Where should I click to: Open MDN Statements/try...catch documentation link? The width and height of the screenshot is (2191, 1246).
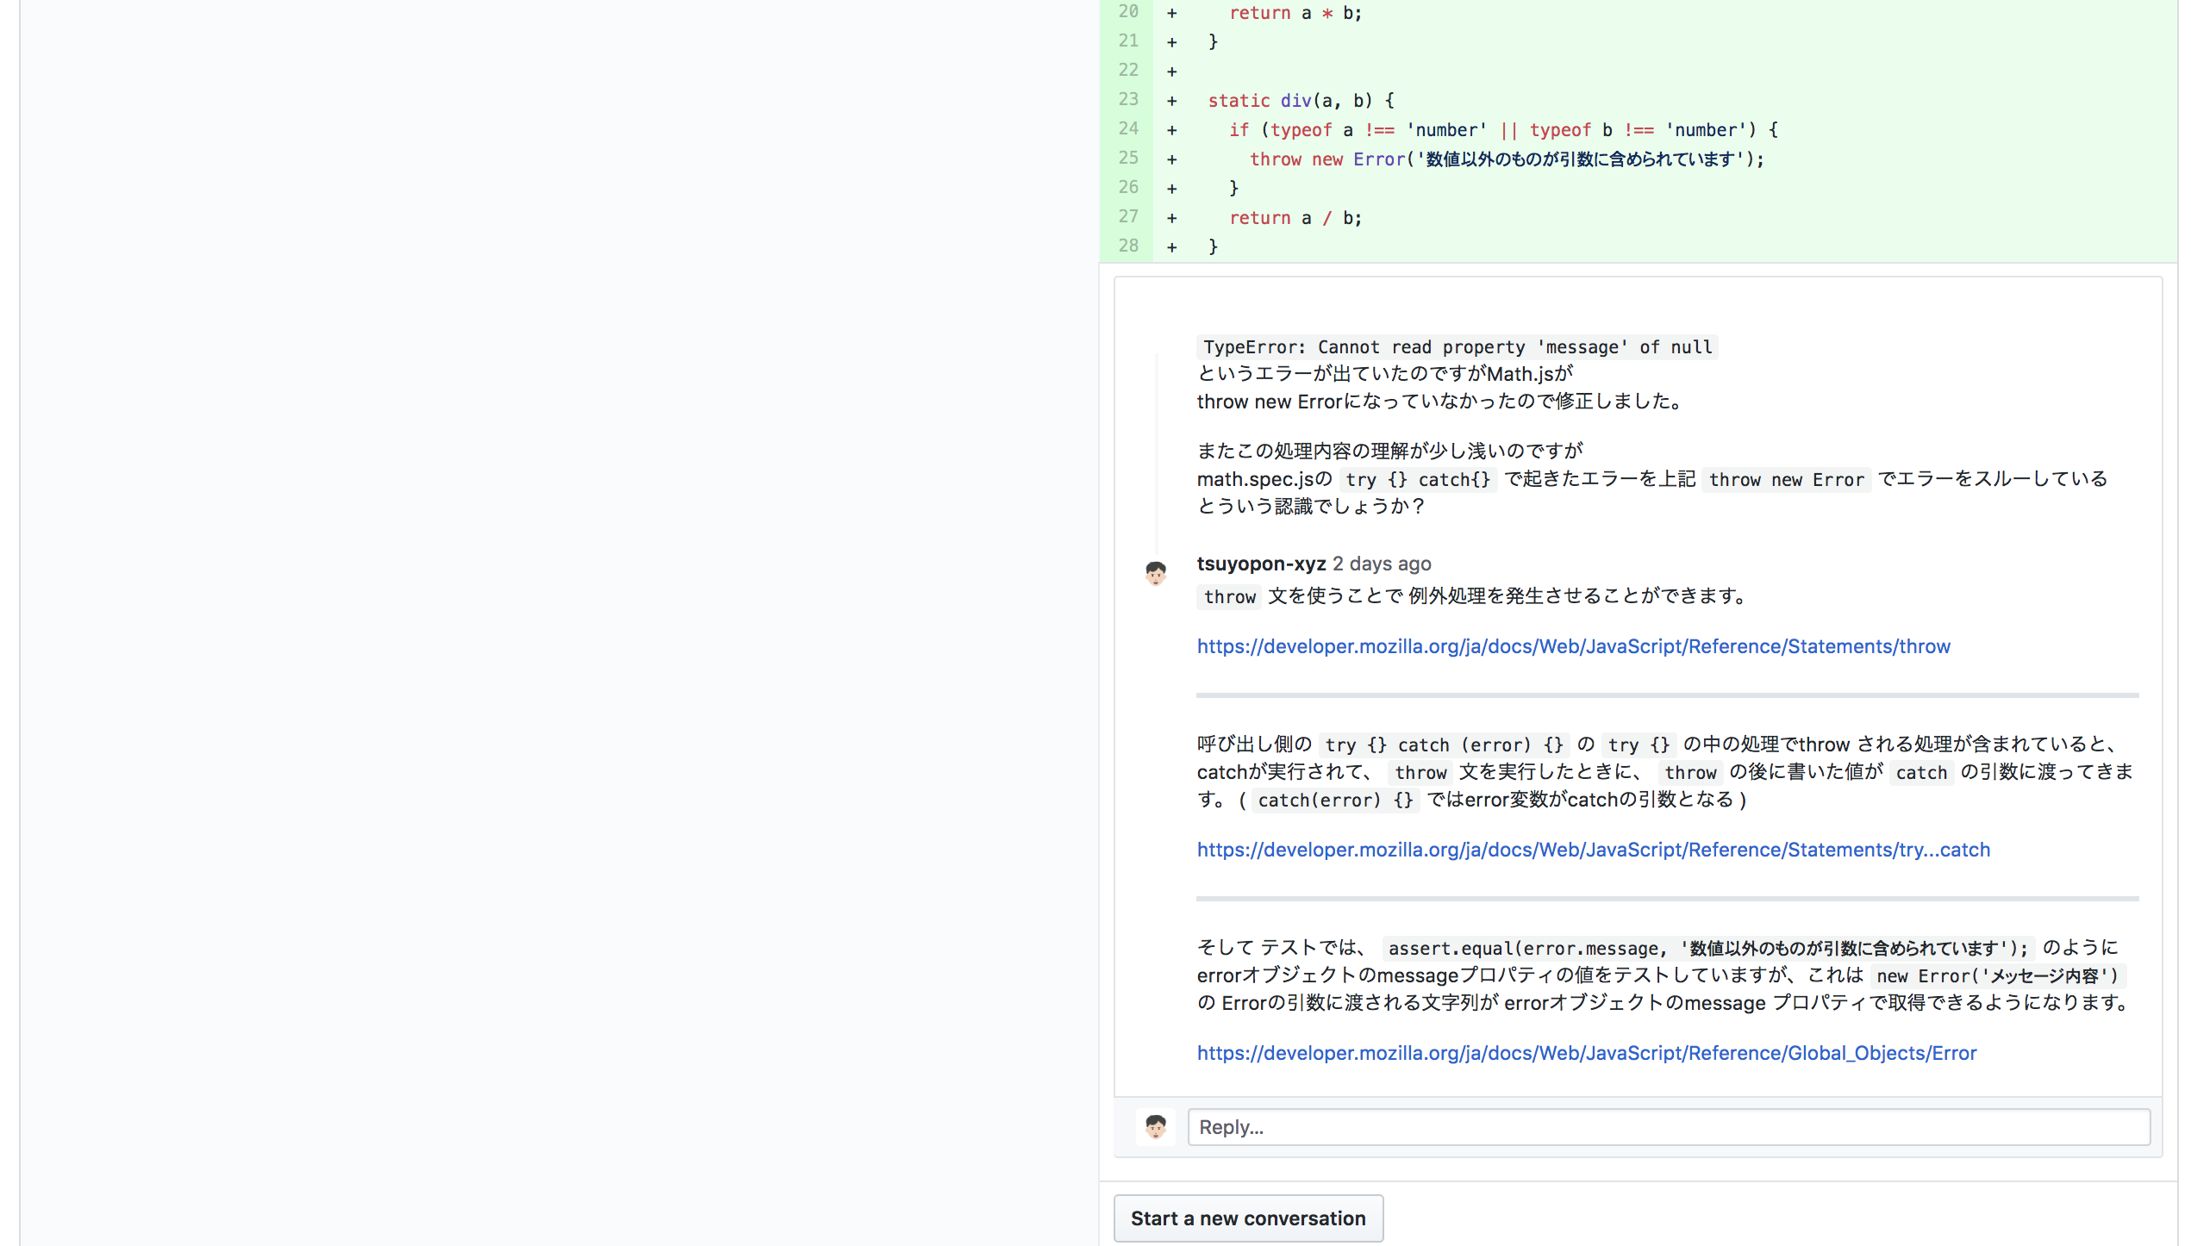pos(1593,850)
